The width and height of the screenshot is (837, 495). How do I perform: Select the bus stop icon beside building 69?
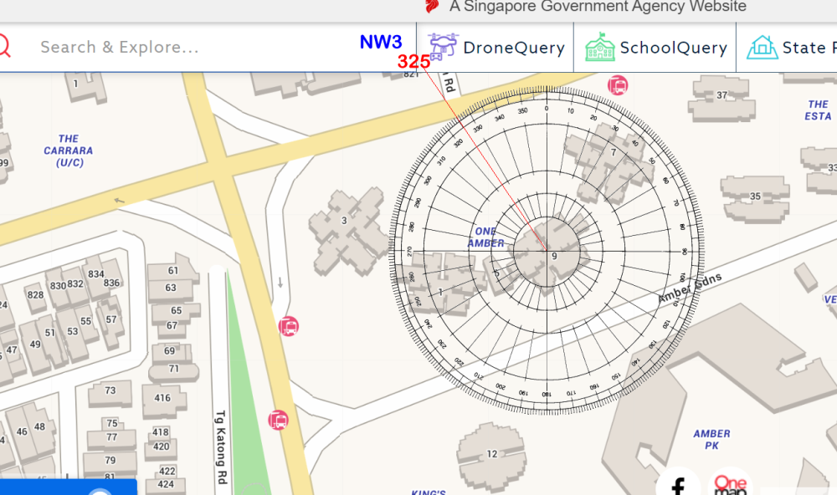(288, 326)
